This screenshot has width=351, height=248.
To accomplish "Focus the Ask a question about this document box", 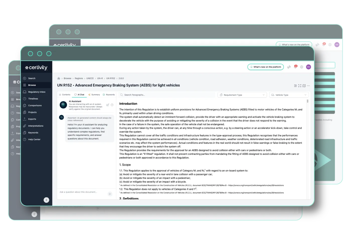I will (82, 192).
